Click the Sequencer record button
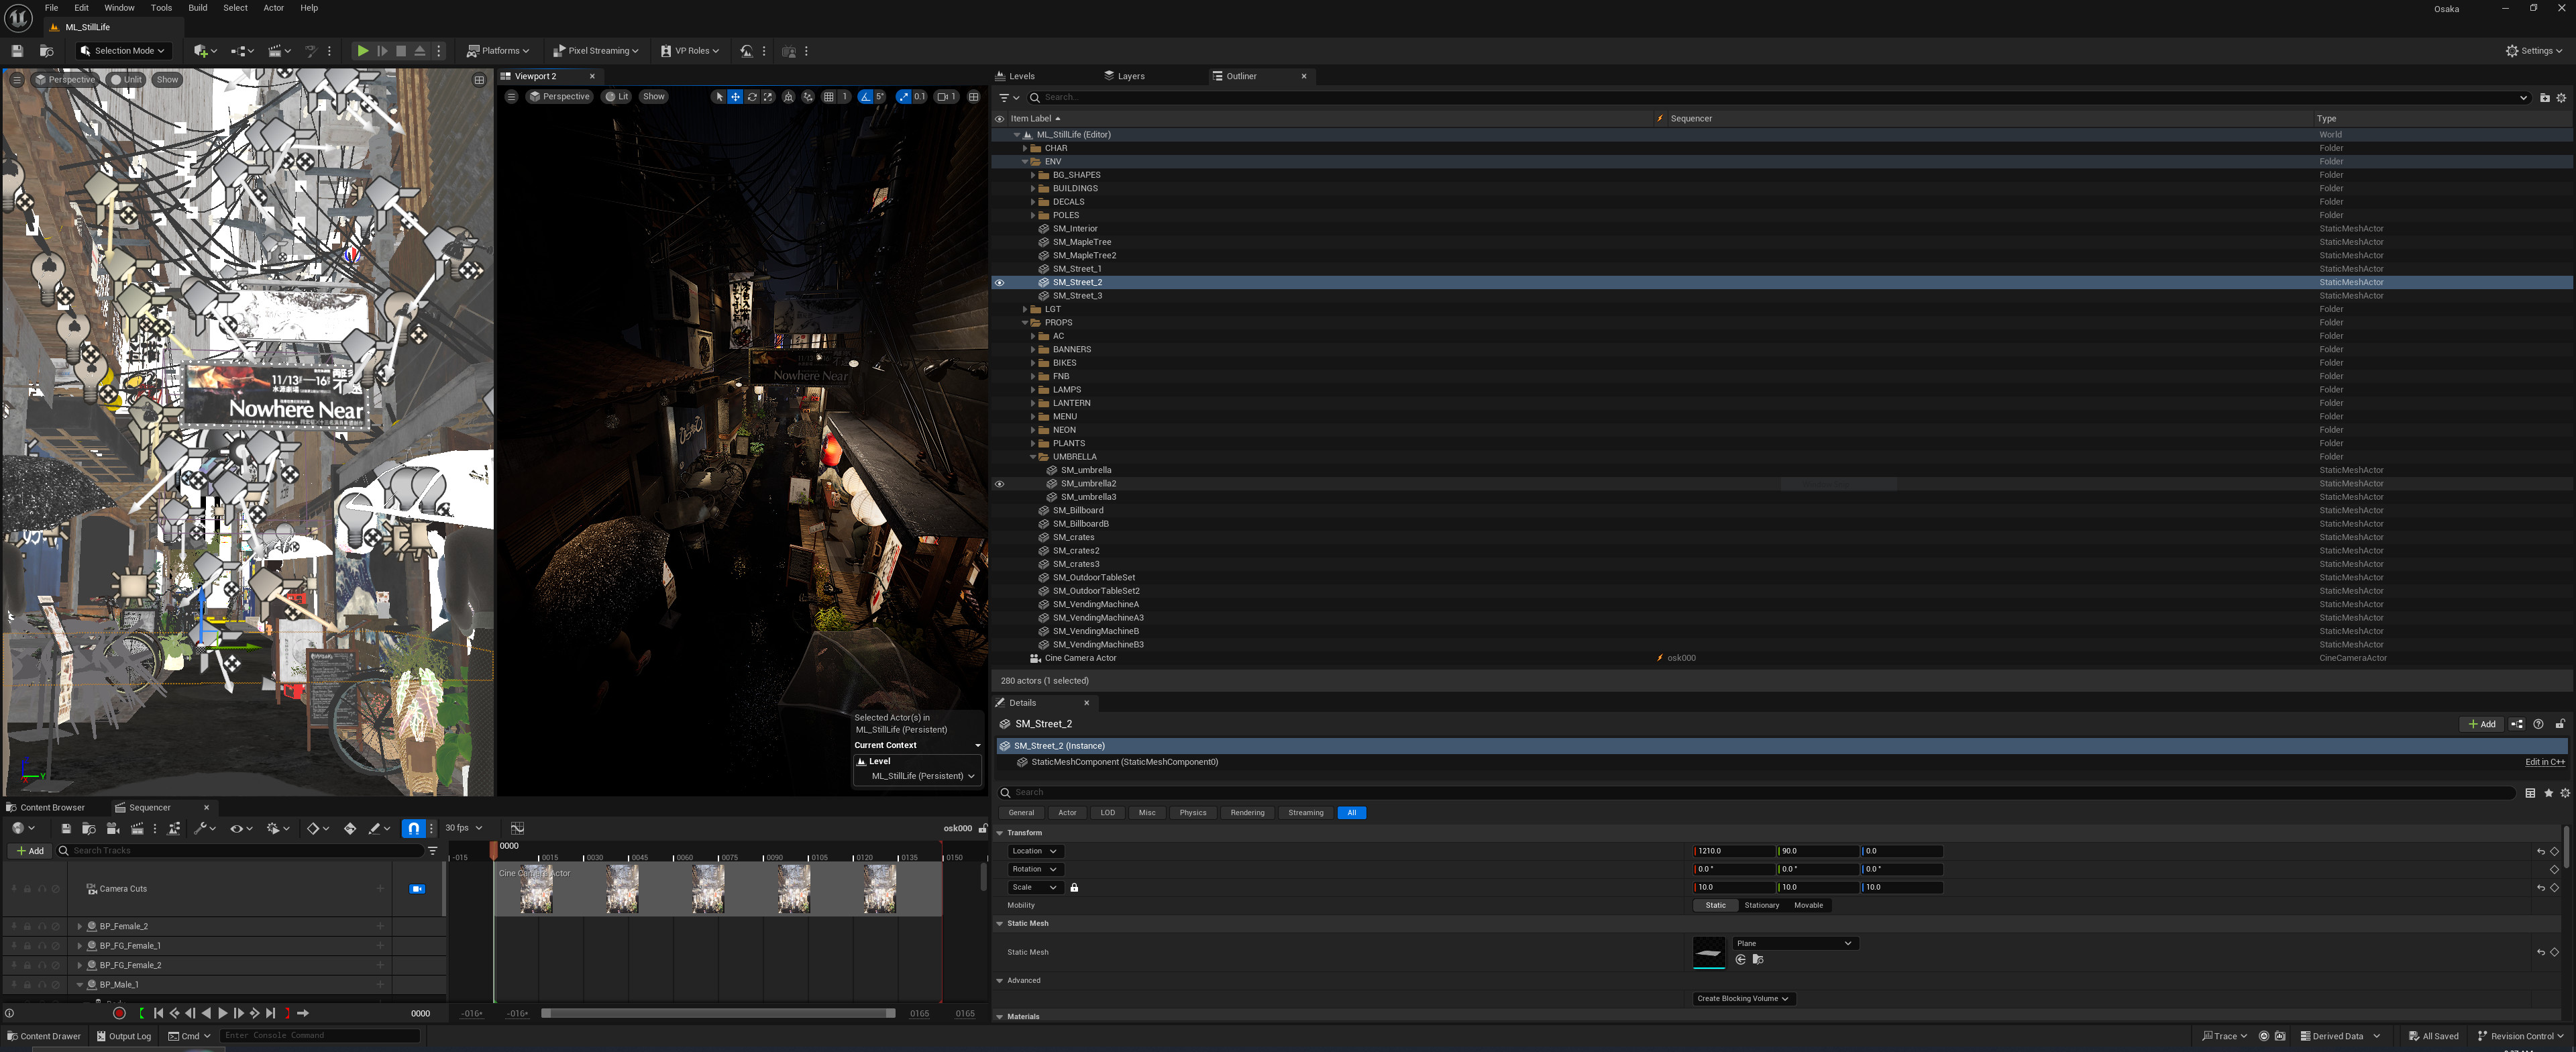 click(x=119, y=1013)
